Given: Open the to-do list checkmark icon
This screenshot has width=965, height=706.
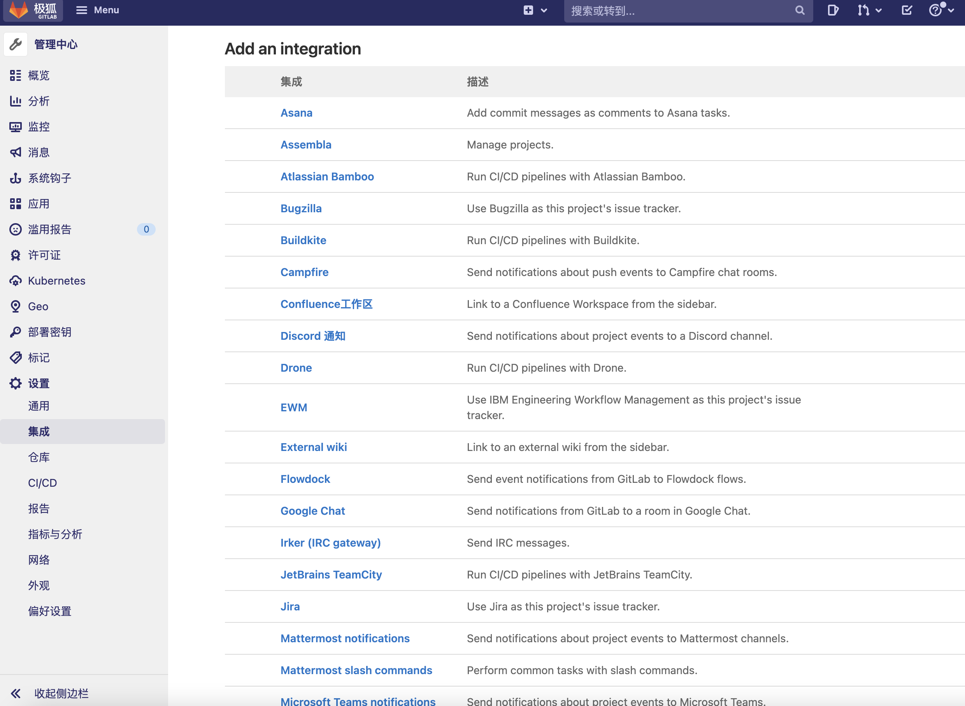Looking at the screenshot, I should [x=906, y=10].
